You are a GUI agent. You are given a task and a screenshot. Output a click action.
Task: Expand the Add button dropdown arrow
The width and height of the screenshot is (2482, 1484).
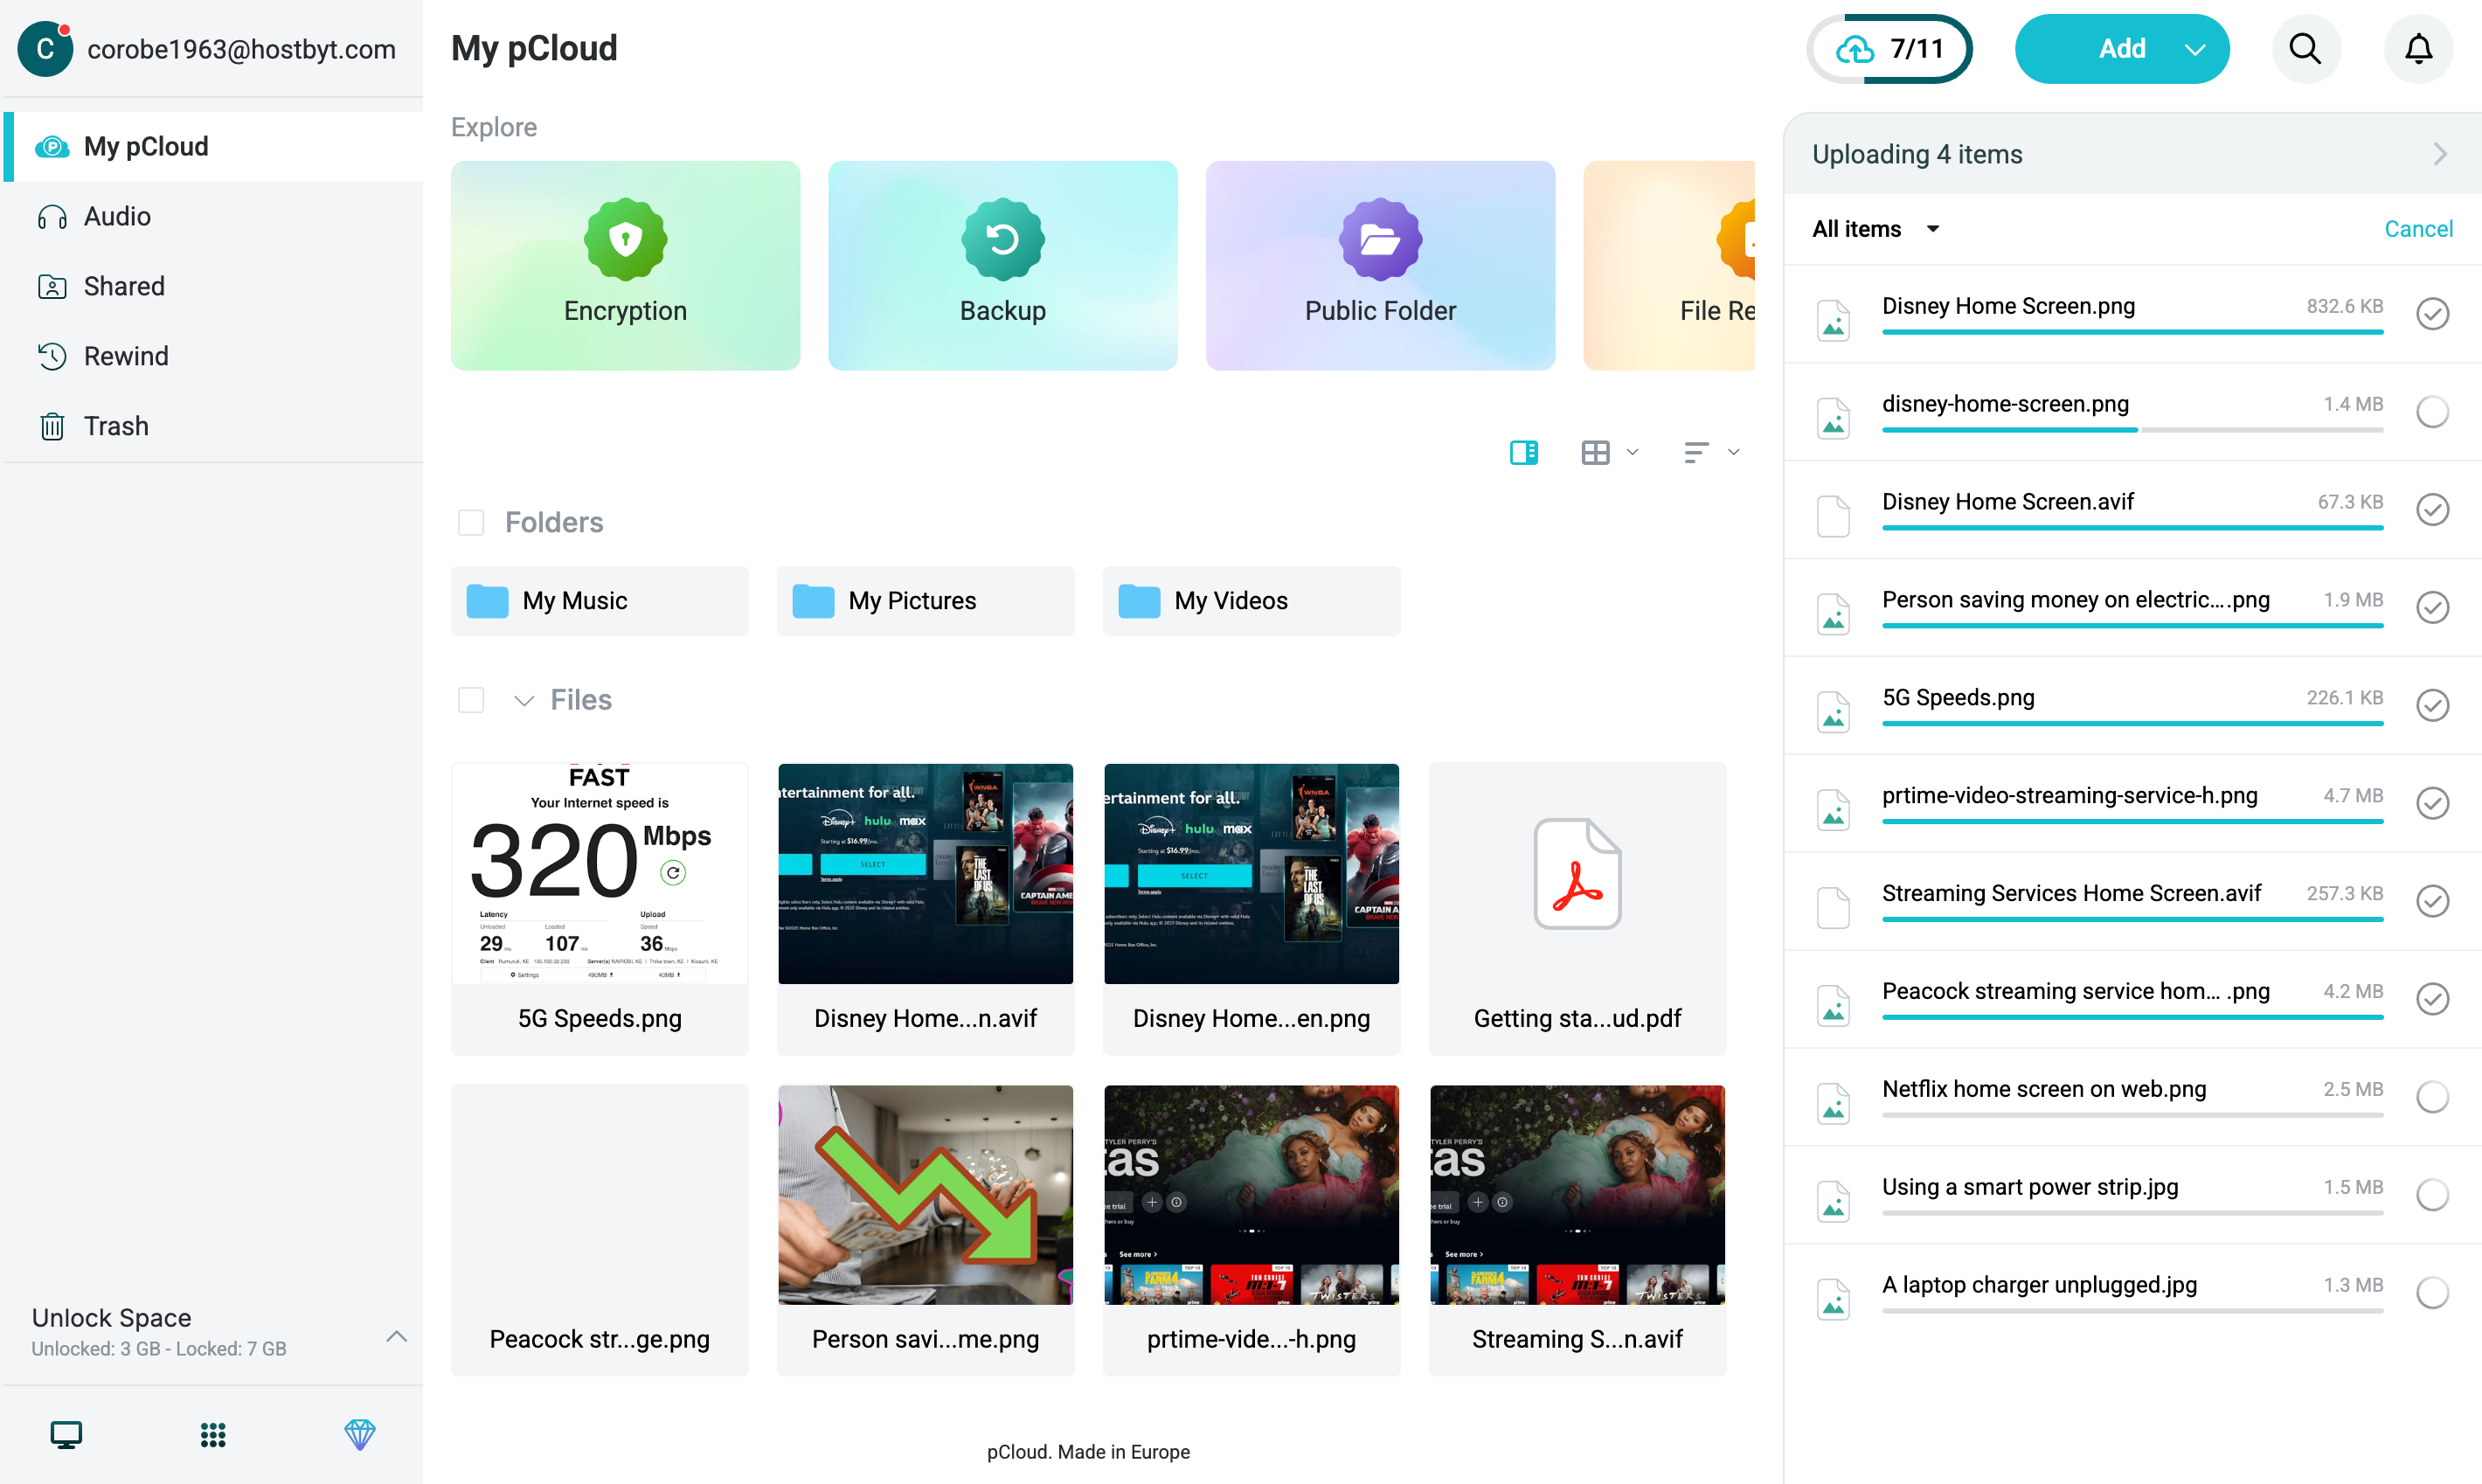(x=2197, y=48)
